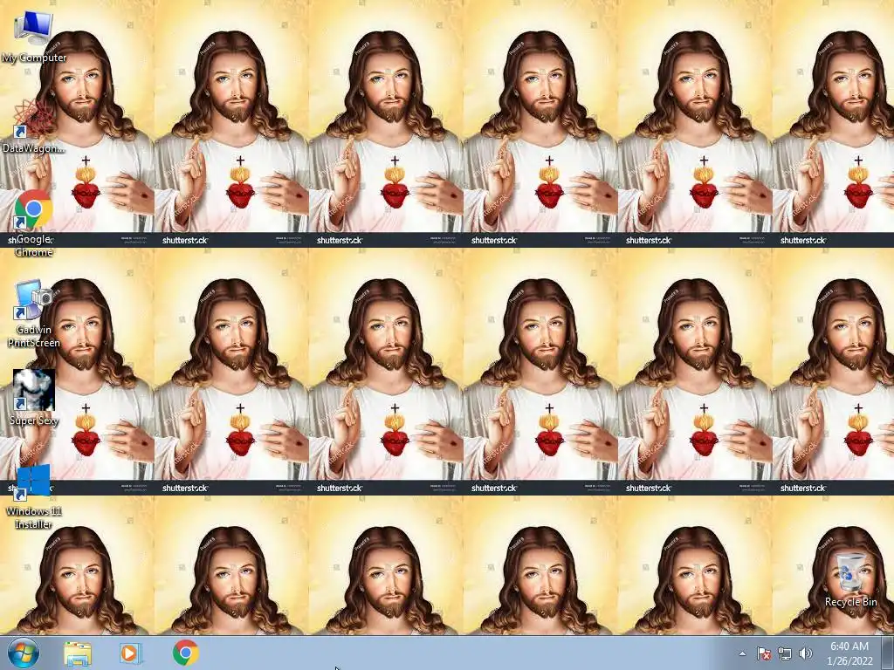Open the network status tray icon
Image resolution: width=894 pixels, height=670 pixels.
coord(785,653)
